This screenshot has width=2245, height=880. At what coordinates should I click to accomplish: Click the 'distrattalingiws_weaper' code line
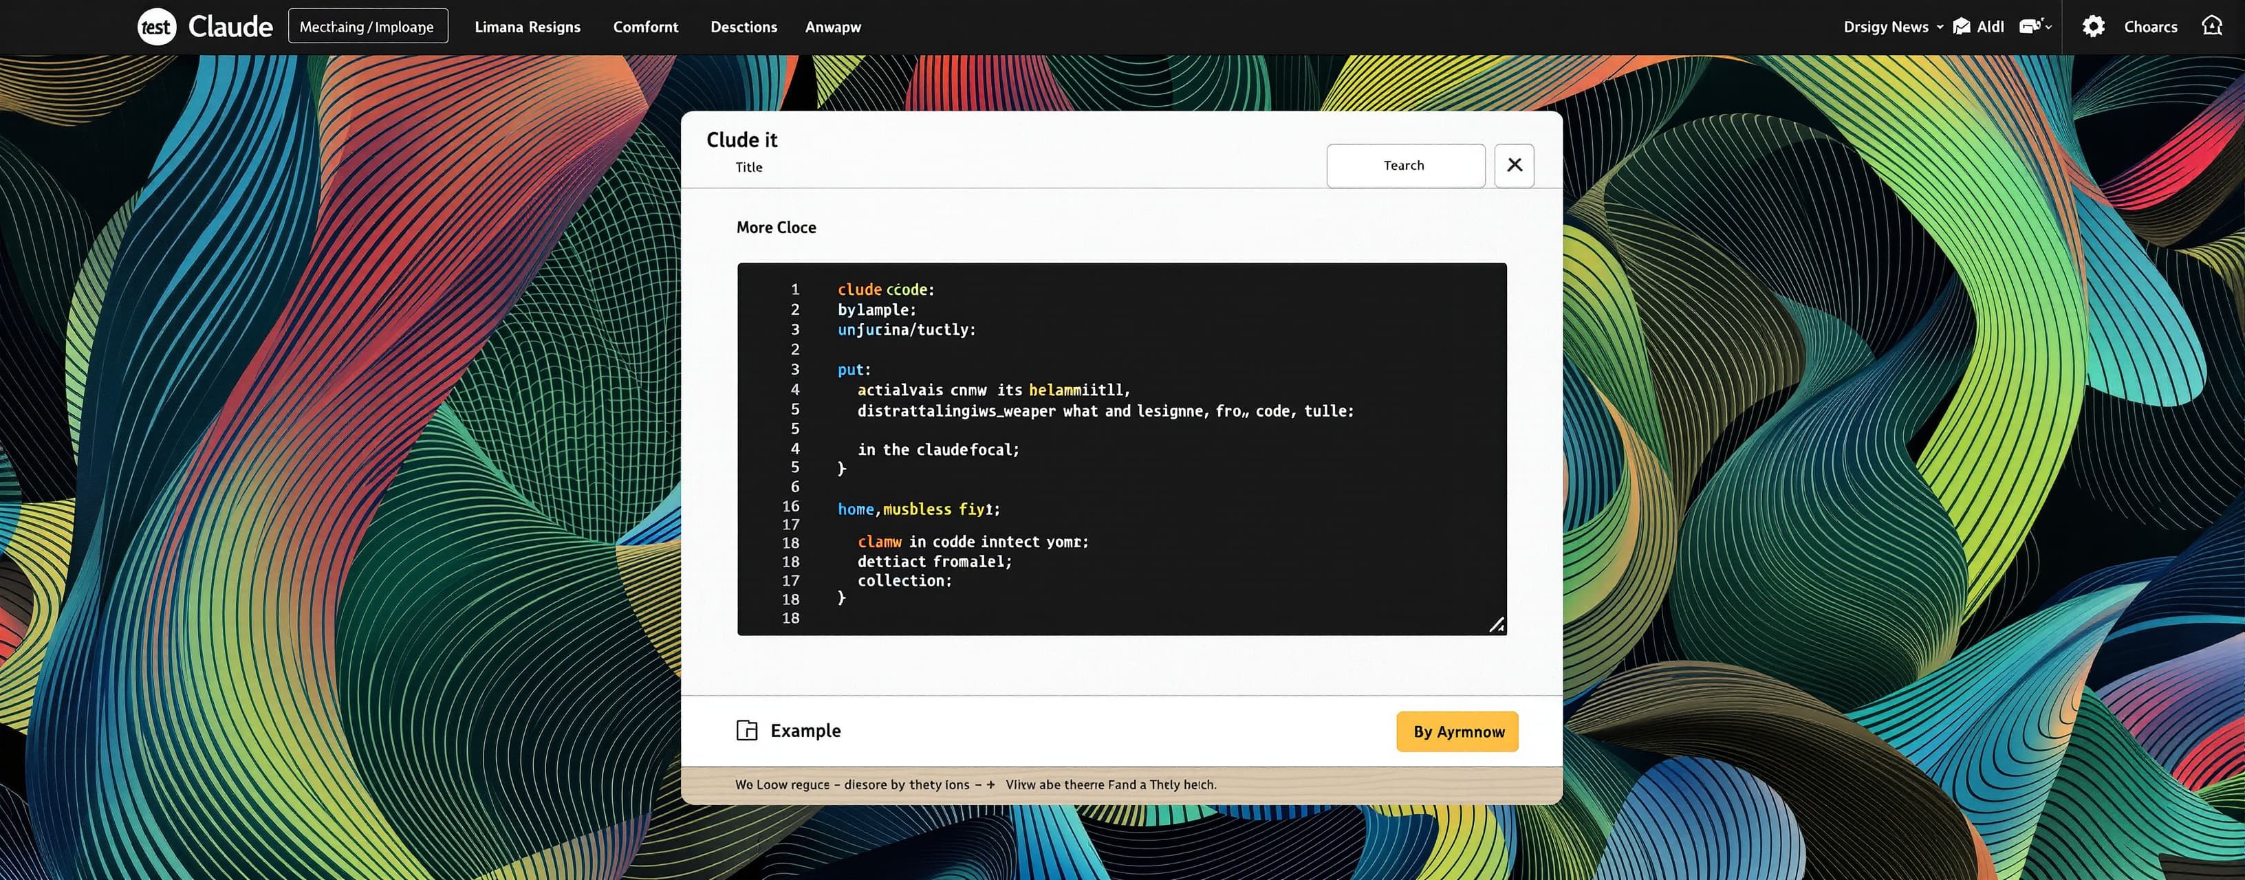[x=1106, y=410]
